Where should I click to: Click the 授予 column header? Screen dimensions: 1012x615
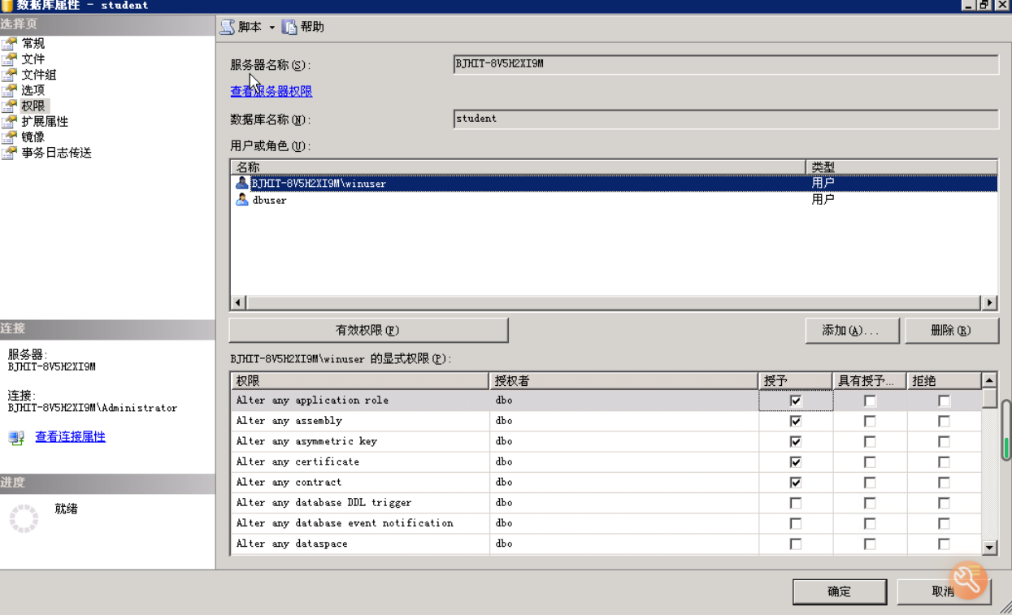796,380
